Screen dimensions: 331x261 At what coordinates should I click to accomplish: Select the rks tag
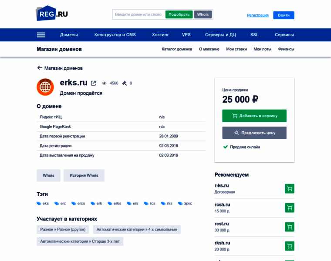pos(167,204)
